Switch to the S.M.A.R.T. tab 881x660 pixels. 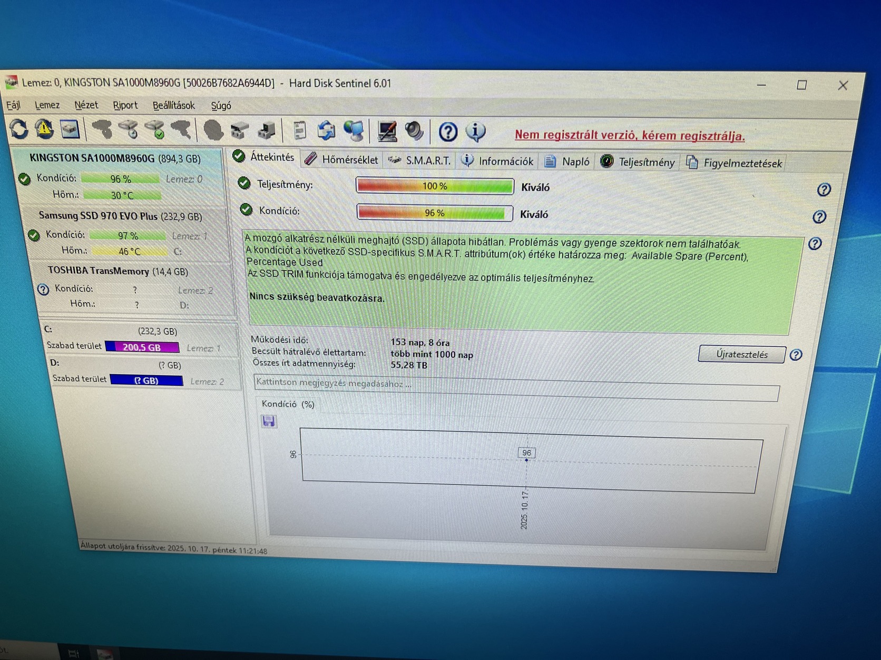(x=420, y=160)
